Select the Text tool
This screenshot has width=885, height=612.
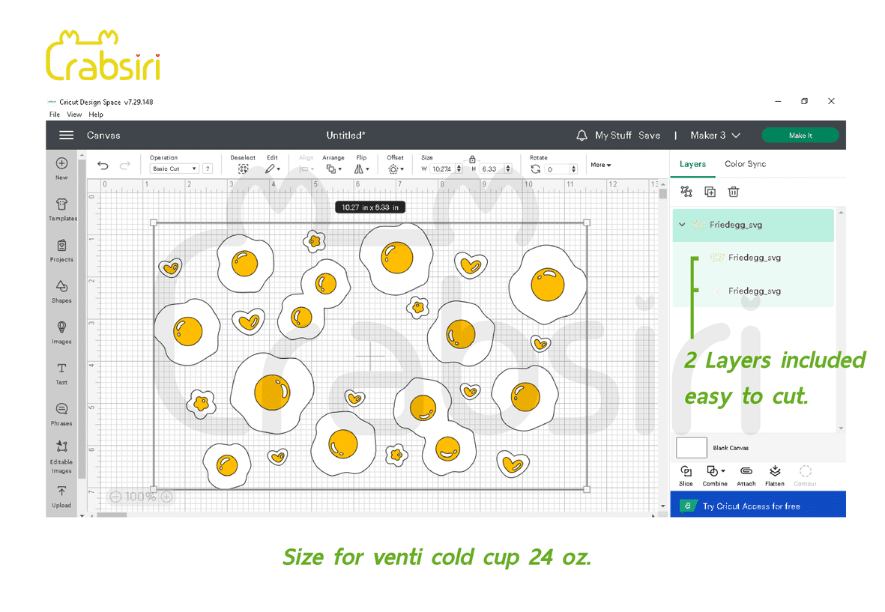[61, 372]
